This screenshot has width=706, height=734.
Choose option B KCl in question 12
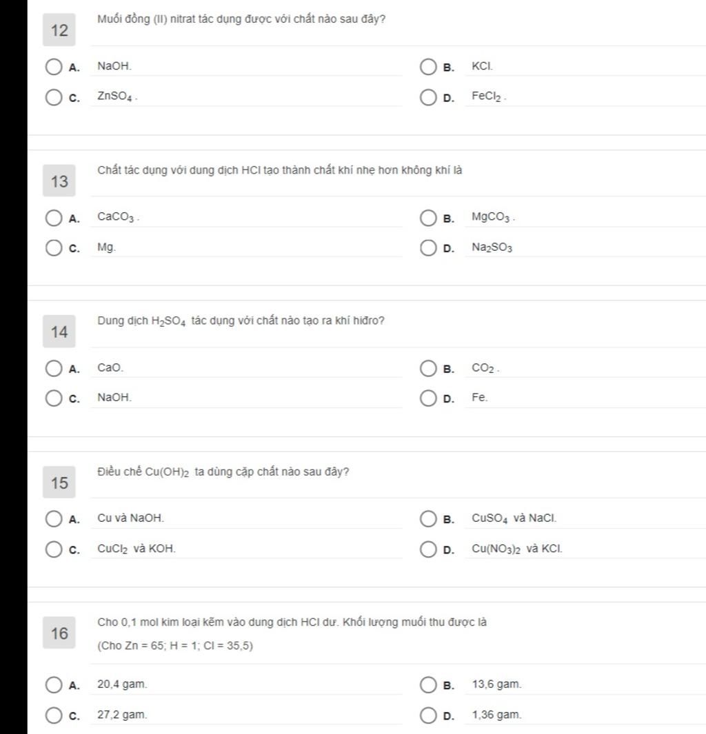pos(428,67)
